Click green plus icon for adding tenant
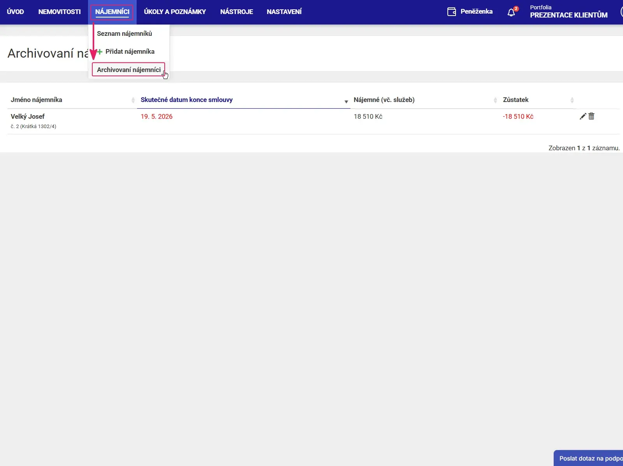 click(100, 51)
